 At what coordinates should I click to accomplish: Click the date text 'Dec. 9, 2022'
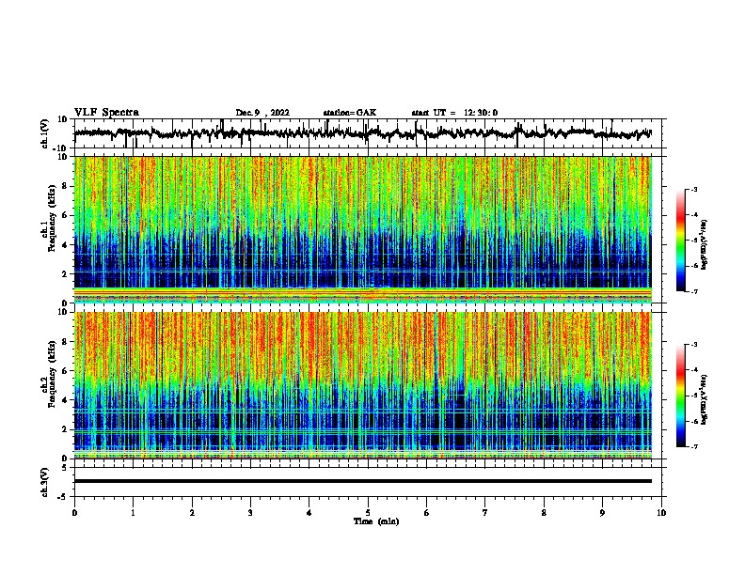[x=262, y=113]
